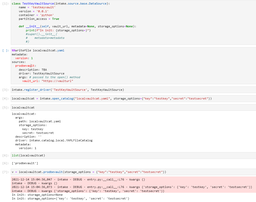Click the empty execution prompt [ ]

5,50
